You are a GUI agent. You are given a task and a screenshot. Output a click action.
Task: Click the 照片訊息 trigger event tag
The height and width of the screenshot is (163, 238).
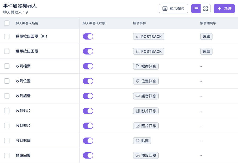point(146,126)
